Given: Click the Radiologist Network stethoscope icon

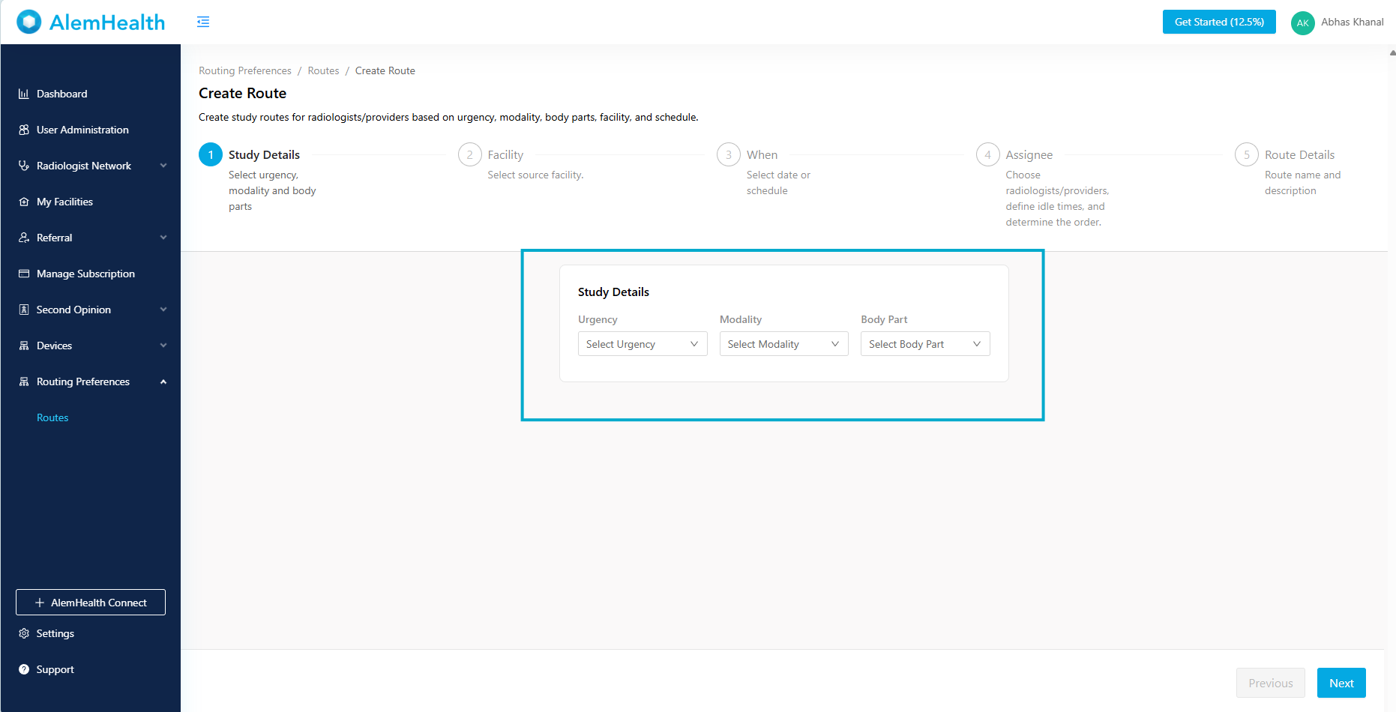Looking at the screenshot, I should coord(24,166).
